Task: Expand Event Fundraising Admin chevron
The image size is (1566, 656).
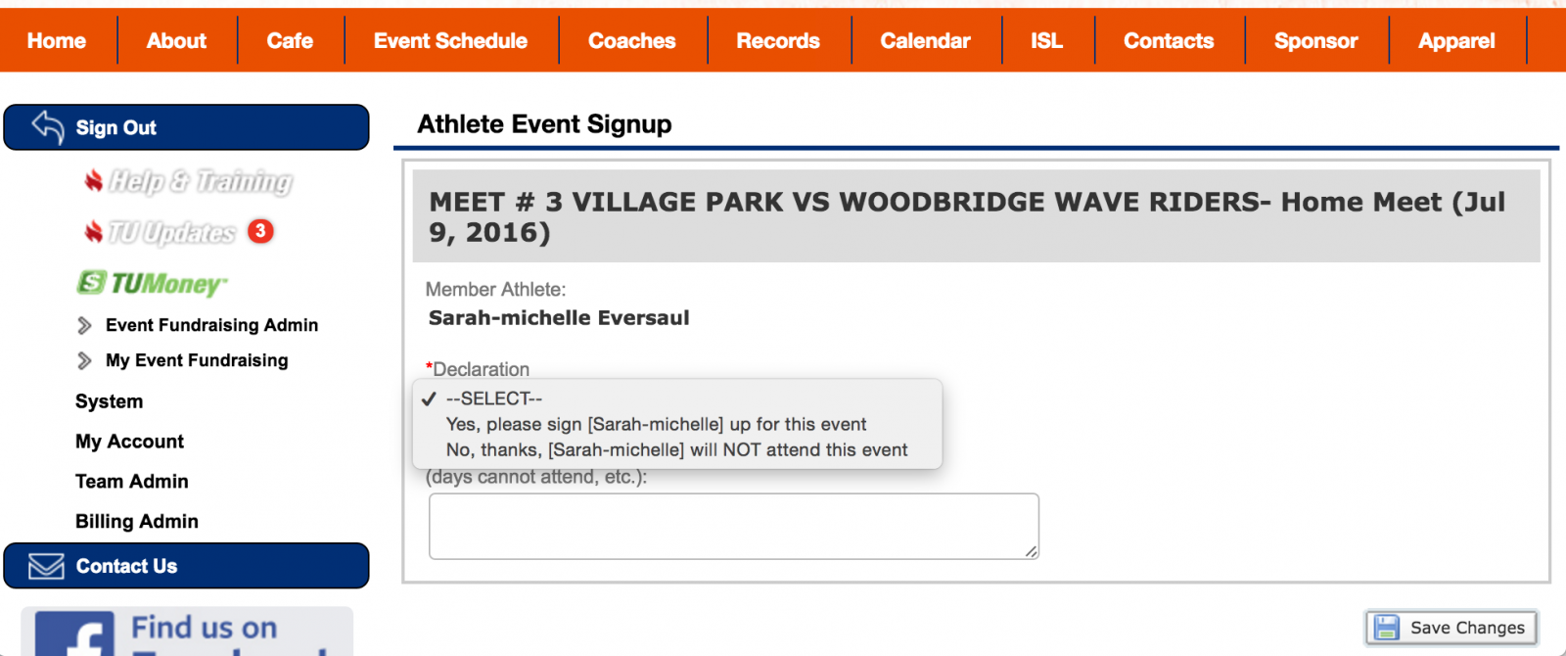Action: coord(85,325)
